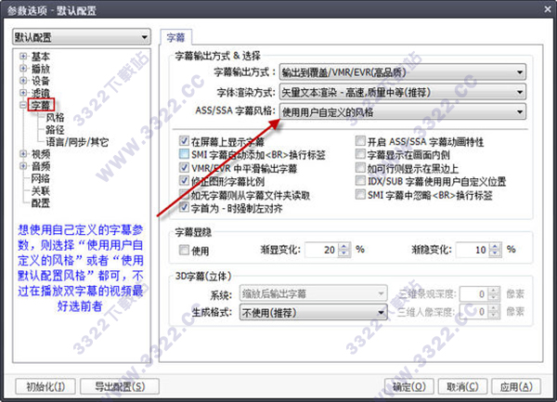Click the 取消(C) button
The image size is (557, 402).
463,386
